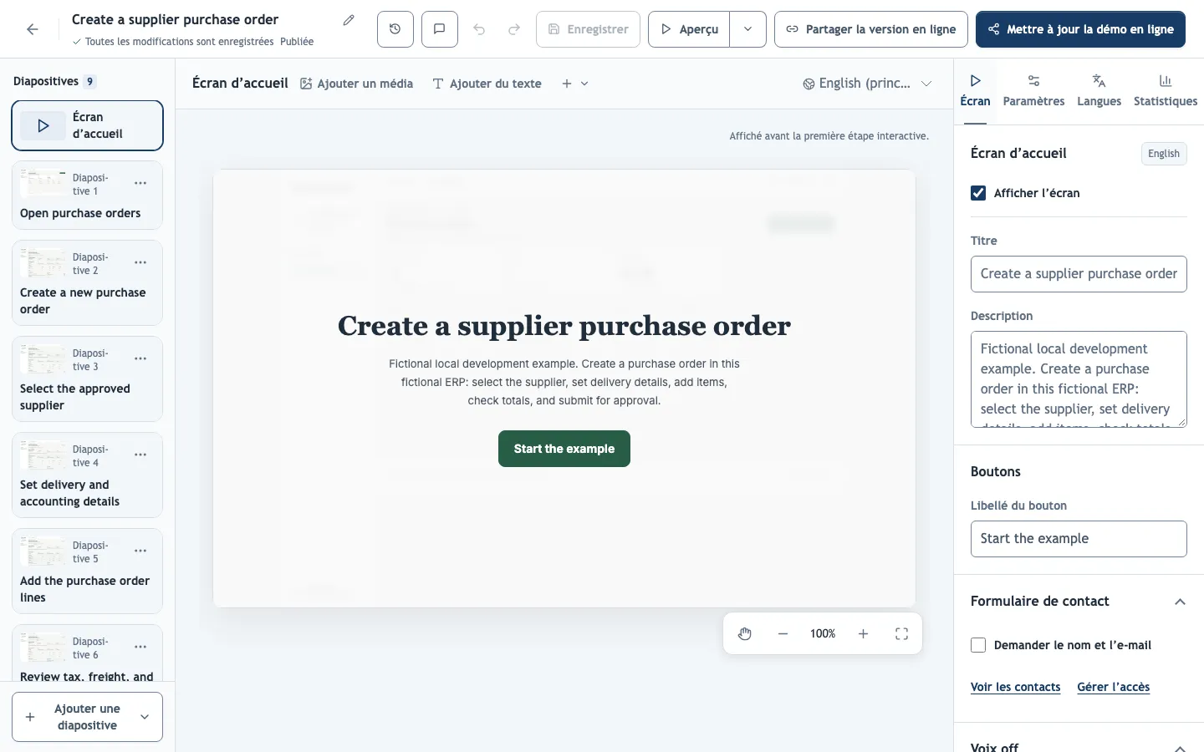Image resolution: width=1204 pixels, height=752 pixels.
Task: Select the hand pan tool
Action: pos(745,634)
